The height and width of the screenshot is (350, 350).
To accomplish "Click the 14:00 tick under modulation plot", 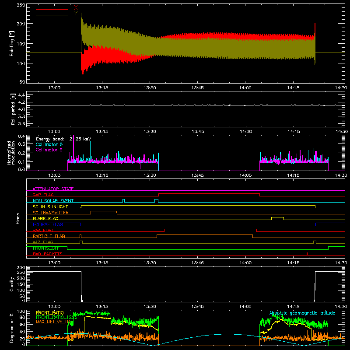I will (245, 175).
